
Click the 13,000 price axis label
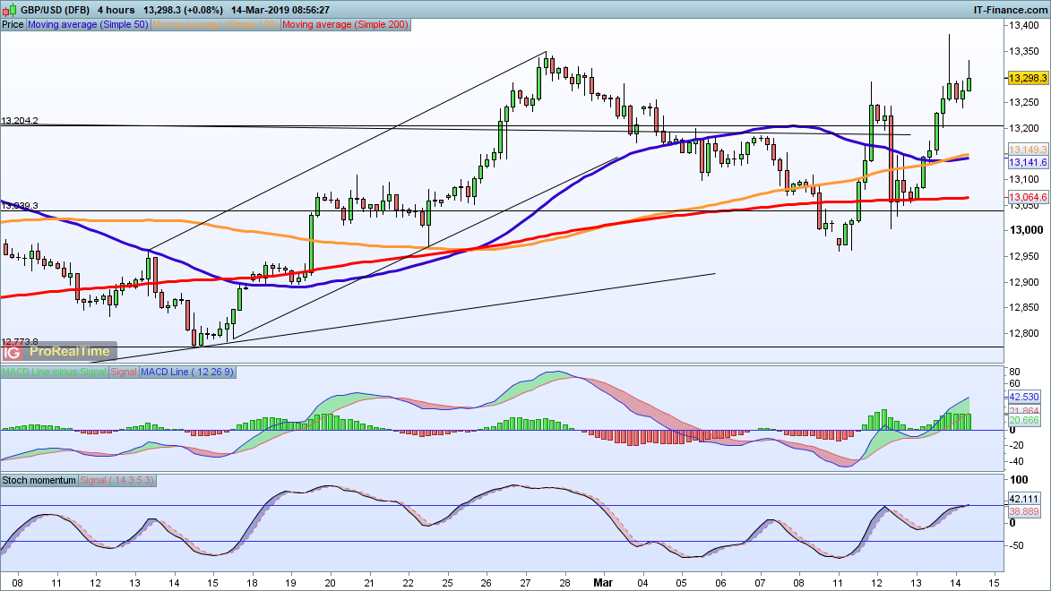pyautogui.click(x=1026, y=230)
